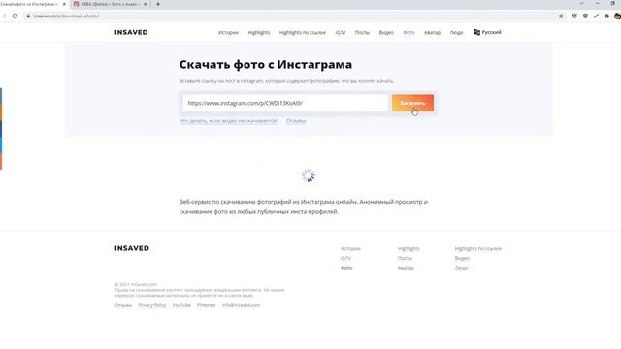Close the Instagram tab
This screenshot has height=349, width=621.
(145, 4)
